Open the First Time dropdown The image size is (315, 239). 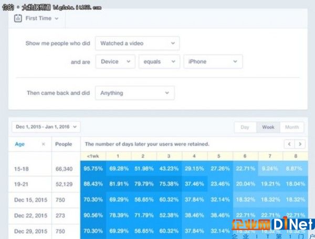[42, 18]
